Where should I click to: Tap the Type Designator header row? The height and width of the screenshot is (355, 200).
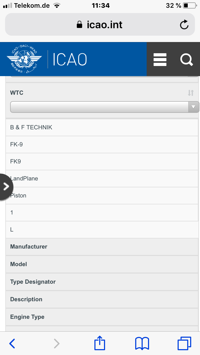pos(102,282)
